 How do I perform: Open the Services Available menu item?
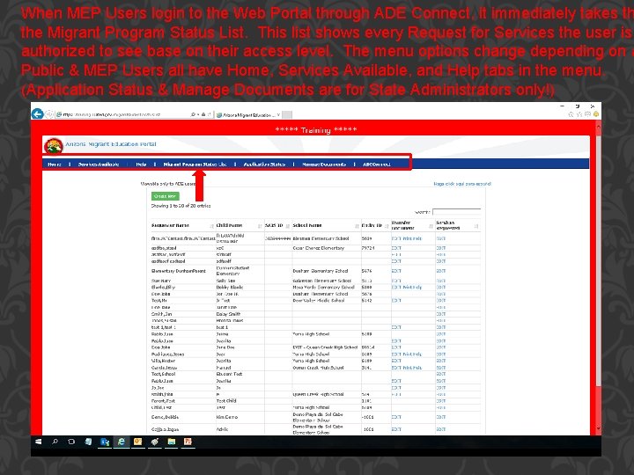click(99, 164)
